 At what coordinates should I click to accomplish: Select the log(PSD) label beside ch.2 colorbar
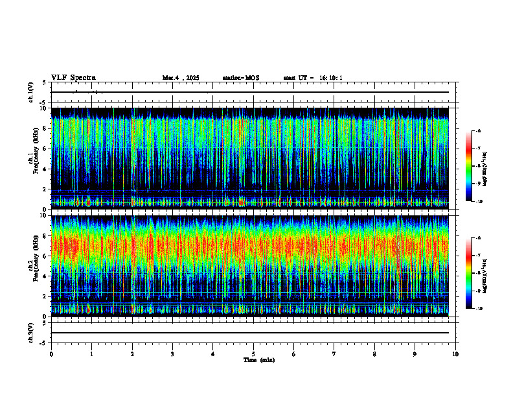[x=485, y=276]
